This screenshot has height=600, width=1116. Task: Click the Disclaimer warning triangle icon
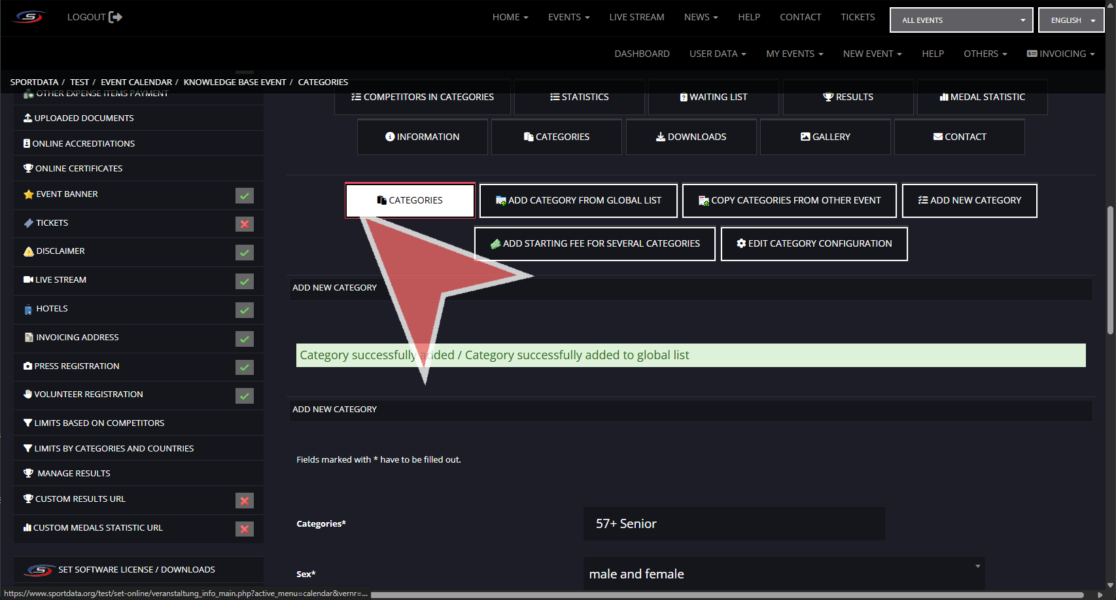coord(28,251)
